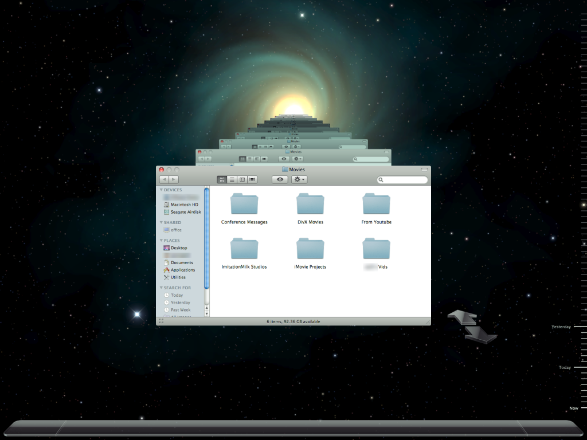The width and height of the screenshot is (587, 440).
Task: Click search field in second Movies window behind
Action: [371, 159]
